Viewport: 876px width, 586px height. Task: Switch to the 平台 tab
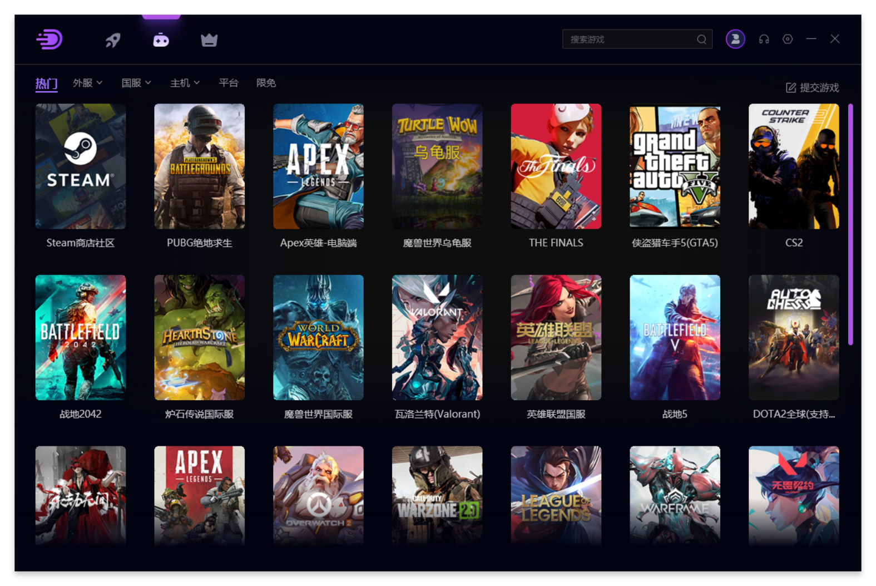click(x=229, y=83)
